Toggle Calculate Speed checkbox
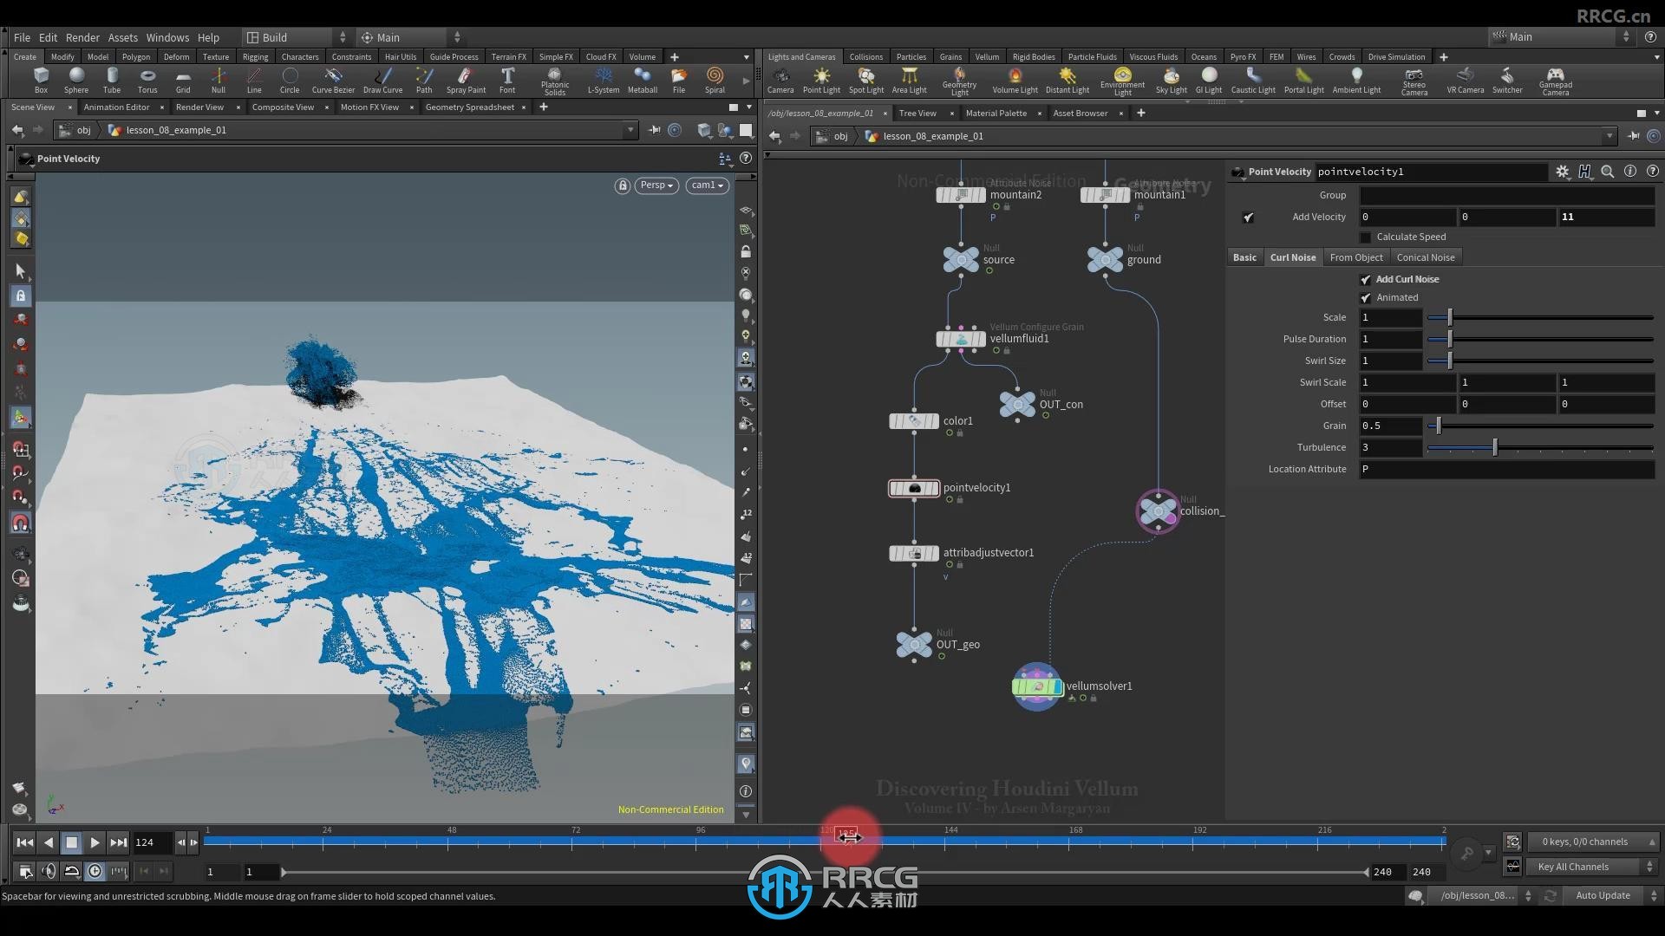 click(1367, 237)
